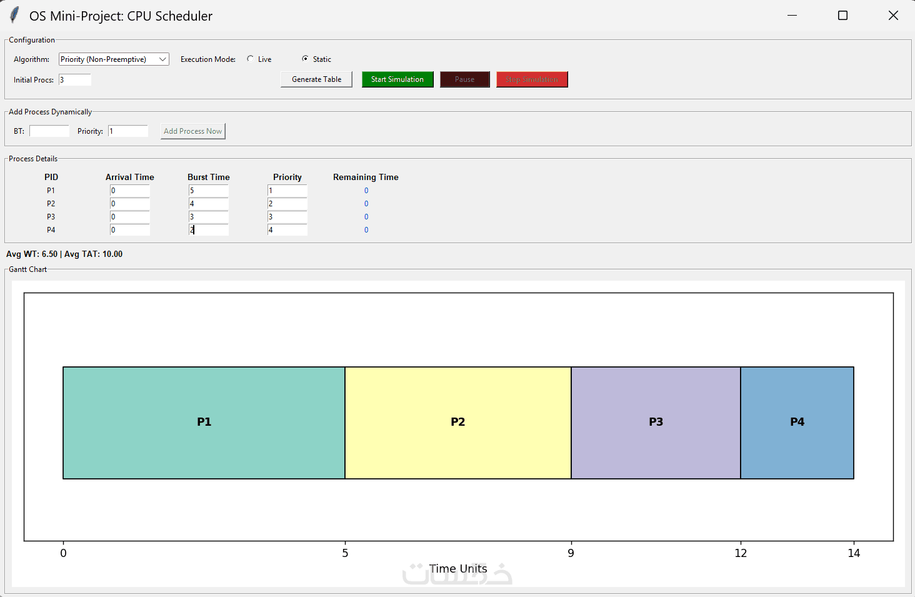Click the Add Process Now button
The height and width of the screenshot is (597, 915).
(x=192, y=131)
